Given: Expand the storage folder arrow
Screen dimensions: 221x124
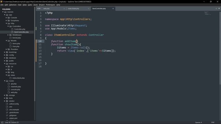Looking at the screenshot, I should click(x=4, y=95).
